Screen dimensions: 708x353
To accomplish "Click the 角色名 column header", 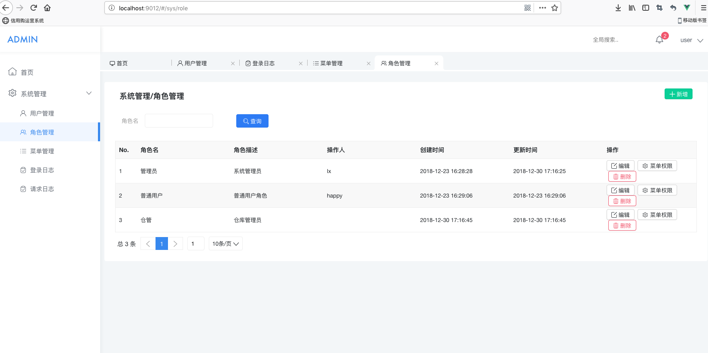I will [x=150, y=150].
